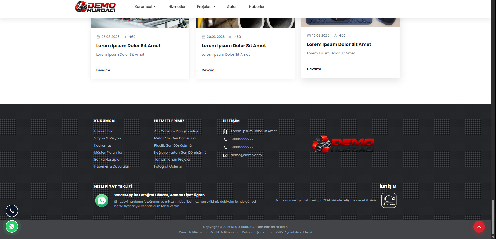Viewport: 496px width, 239px height.
Task: Open the KVKK Aydınlatma Metni link
Action: coord(294,232)
